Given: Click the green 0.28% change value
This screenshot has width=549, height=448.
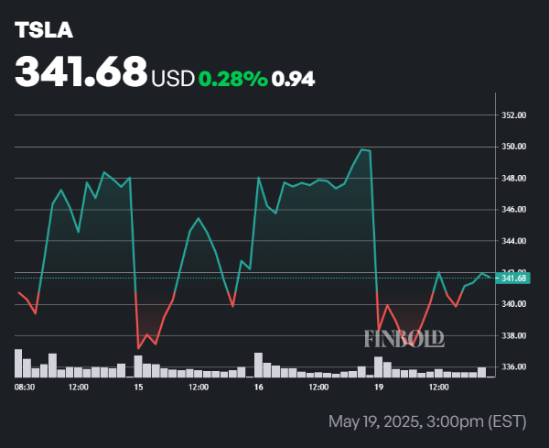Looking at the screenshot, I should (233, 79).
